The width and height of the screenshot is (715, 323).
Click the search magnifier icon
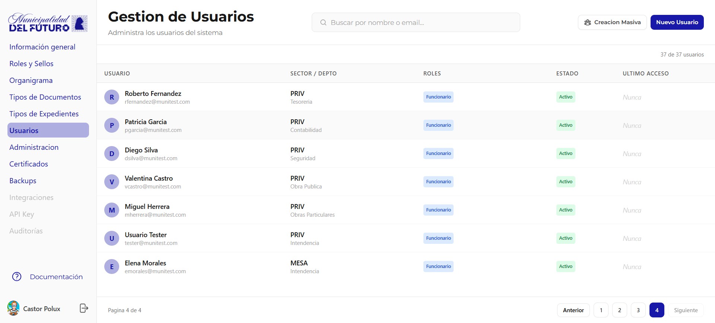323,23
